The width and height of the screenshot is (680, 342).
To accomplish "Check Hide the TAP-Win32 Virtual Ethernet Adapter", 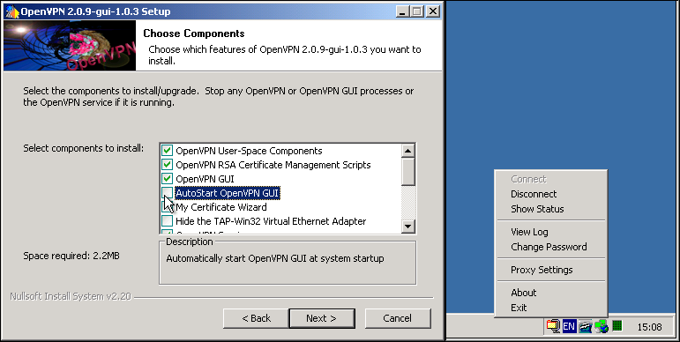I will click(x=167, y=221).
